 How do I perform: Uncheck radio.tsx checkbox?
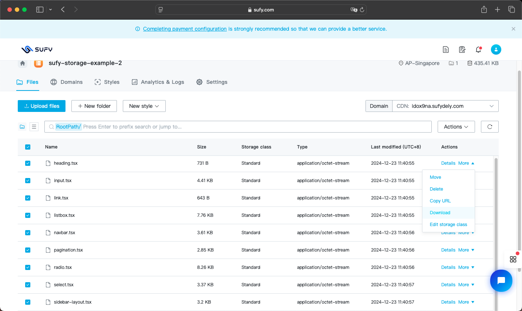pyautogui.click(x=28, y=267)
